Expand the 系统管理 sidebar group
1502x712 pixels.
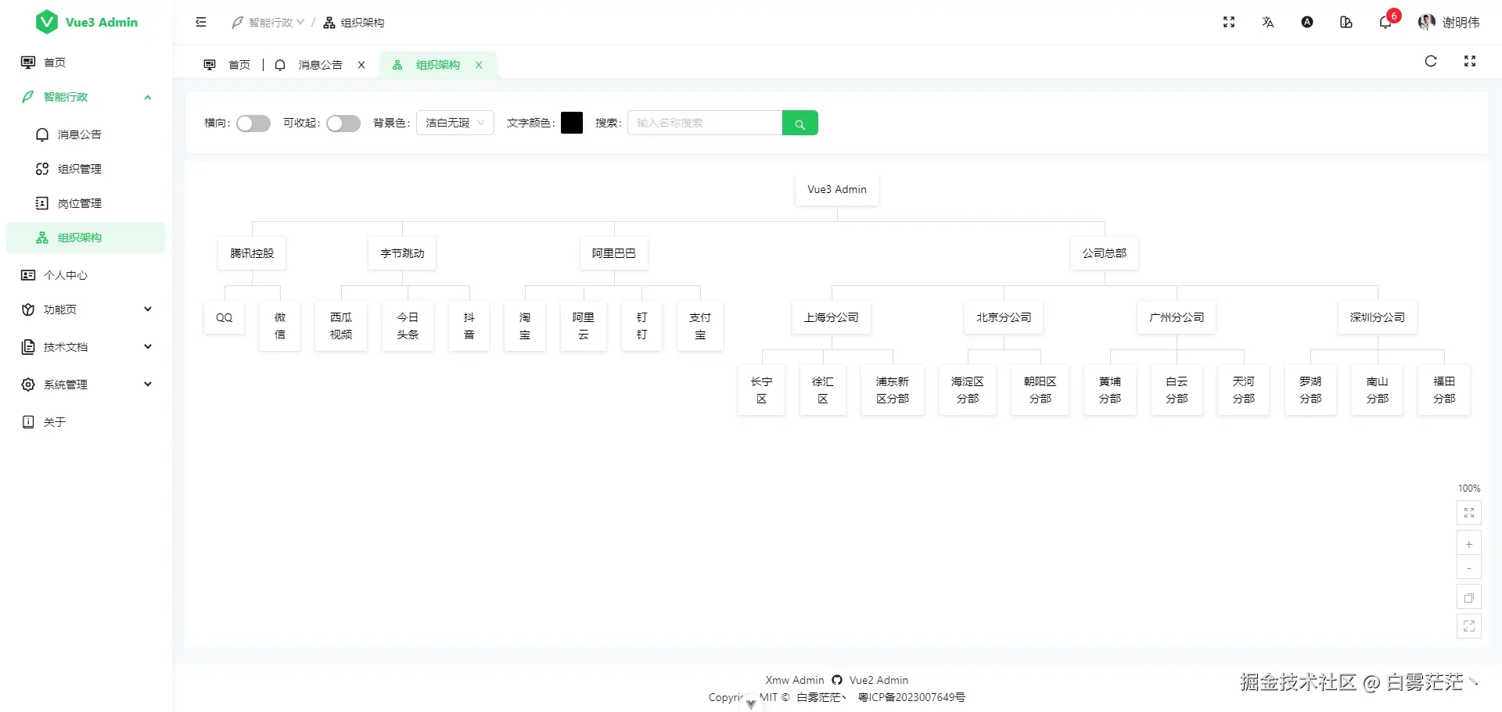point(86,385)
